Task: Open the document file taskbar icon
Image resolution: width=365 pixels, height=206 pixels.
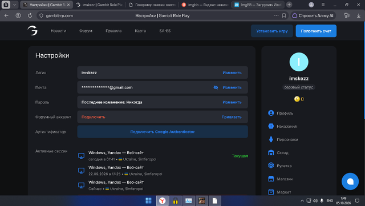Action: coord(214,201)
